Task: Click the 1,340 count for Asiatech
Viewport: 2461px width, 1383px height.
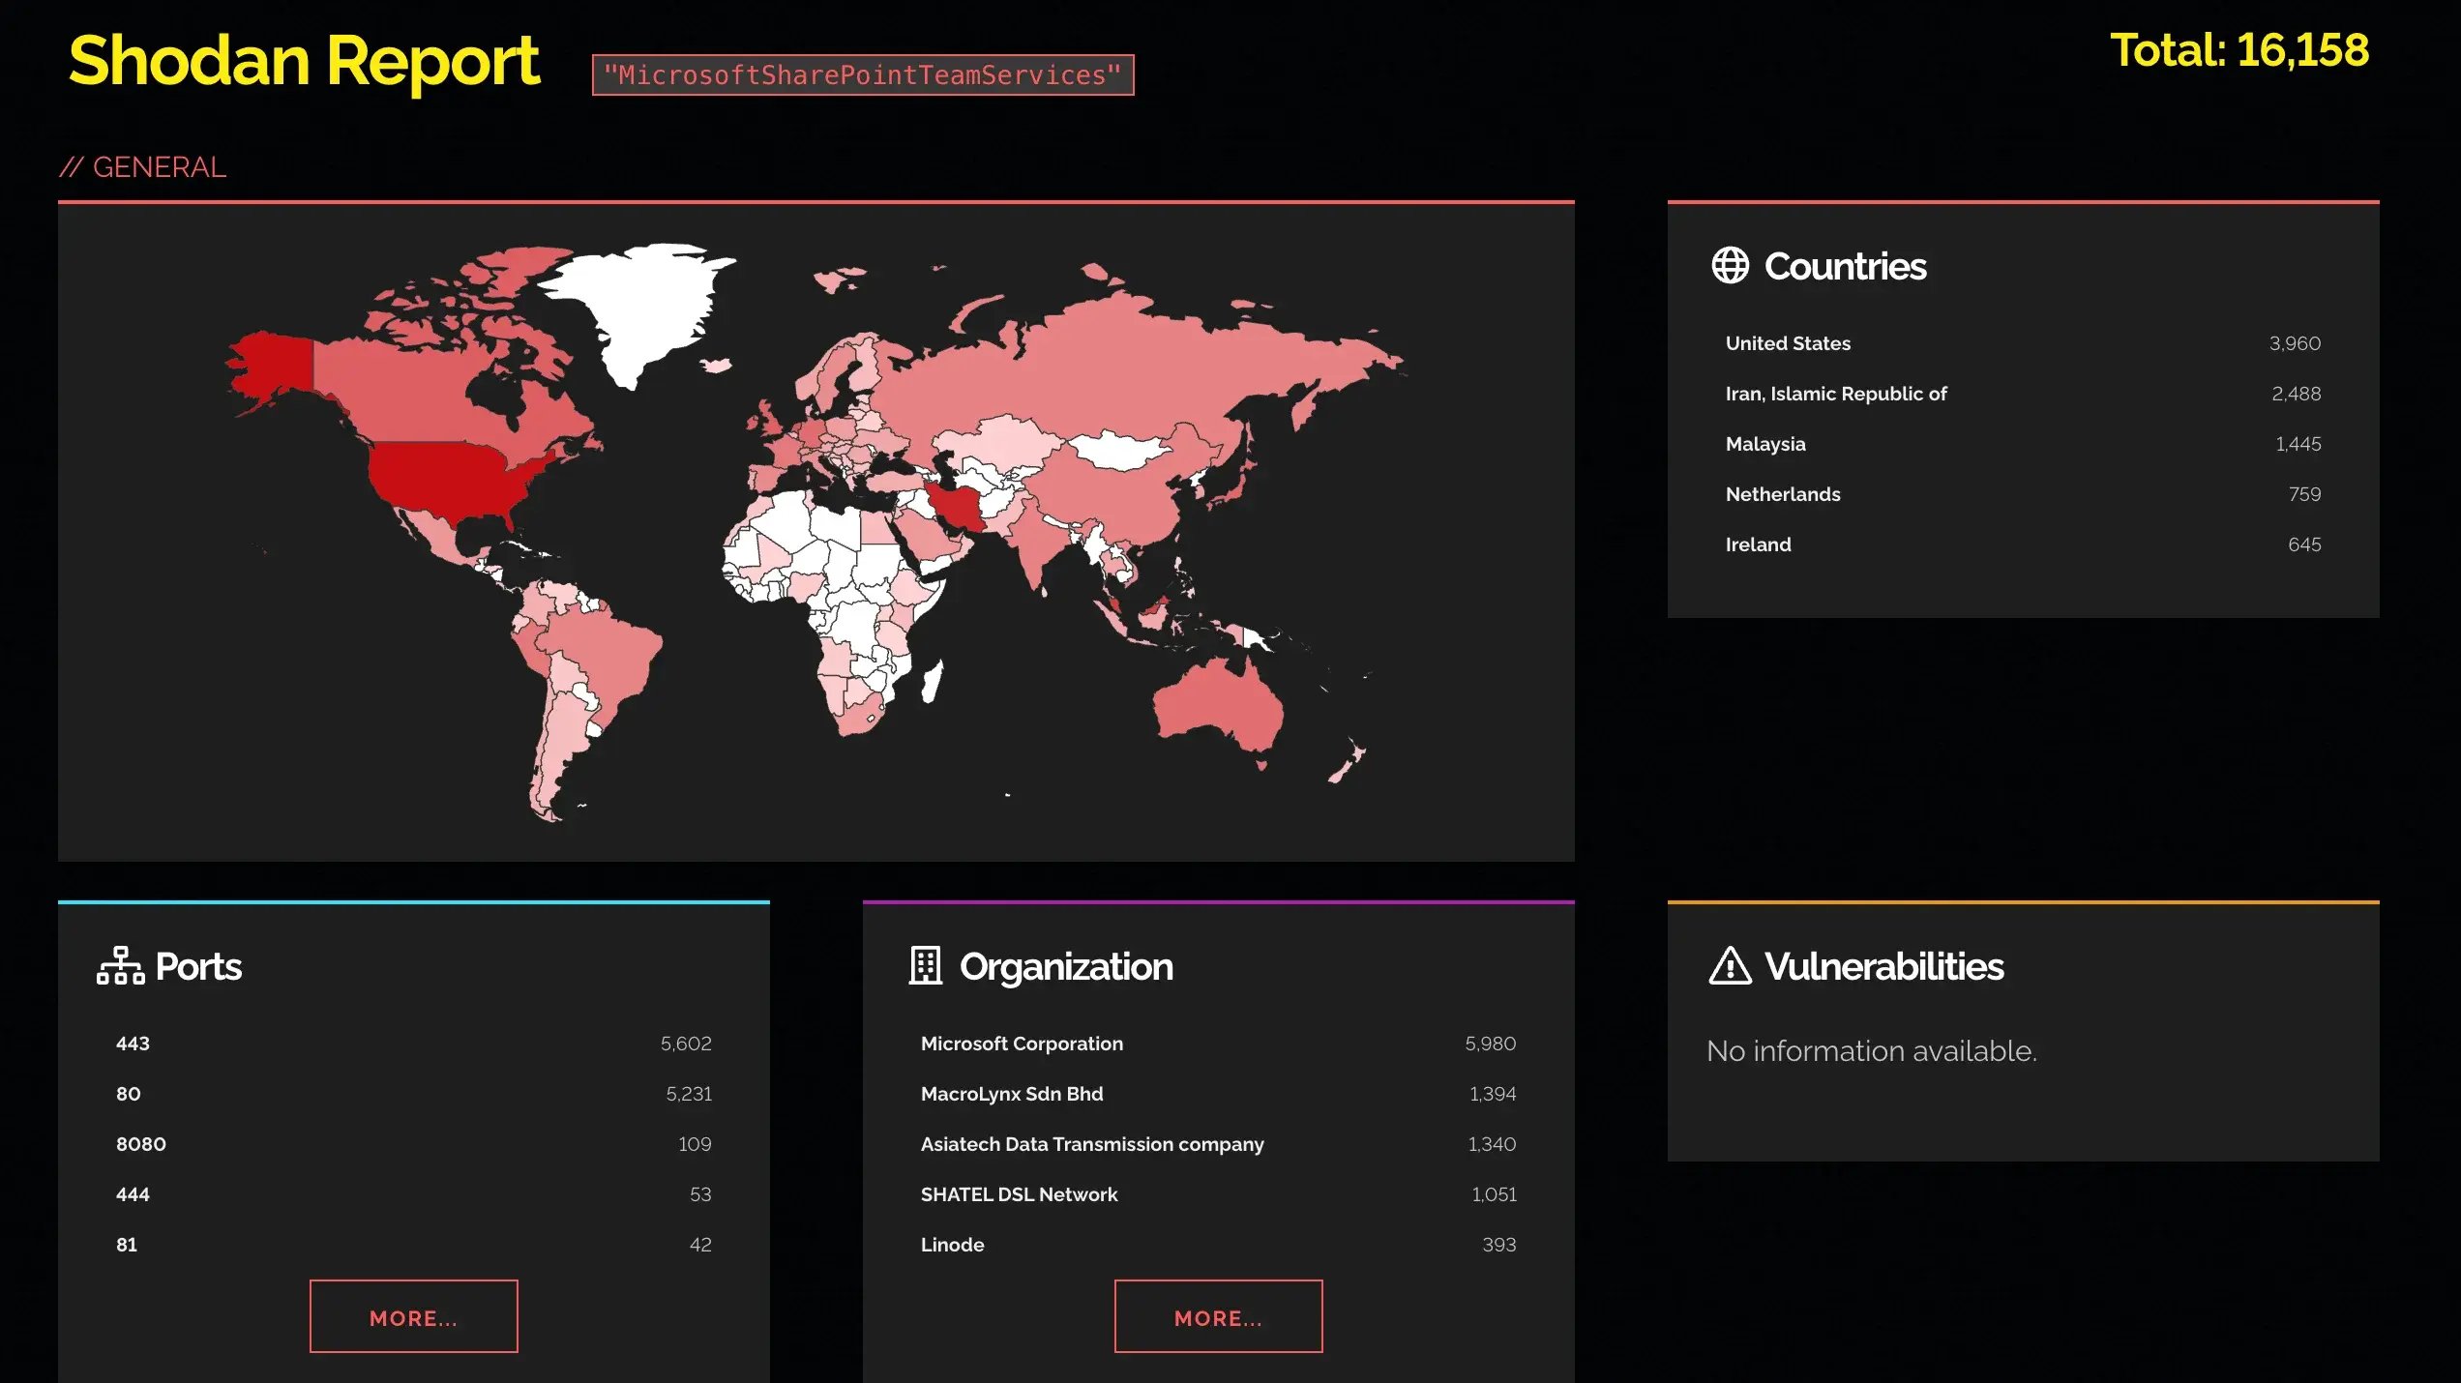Action: [x=1492, y=1144]
